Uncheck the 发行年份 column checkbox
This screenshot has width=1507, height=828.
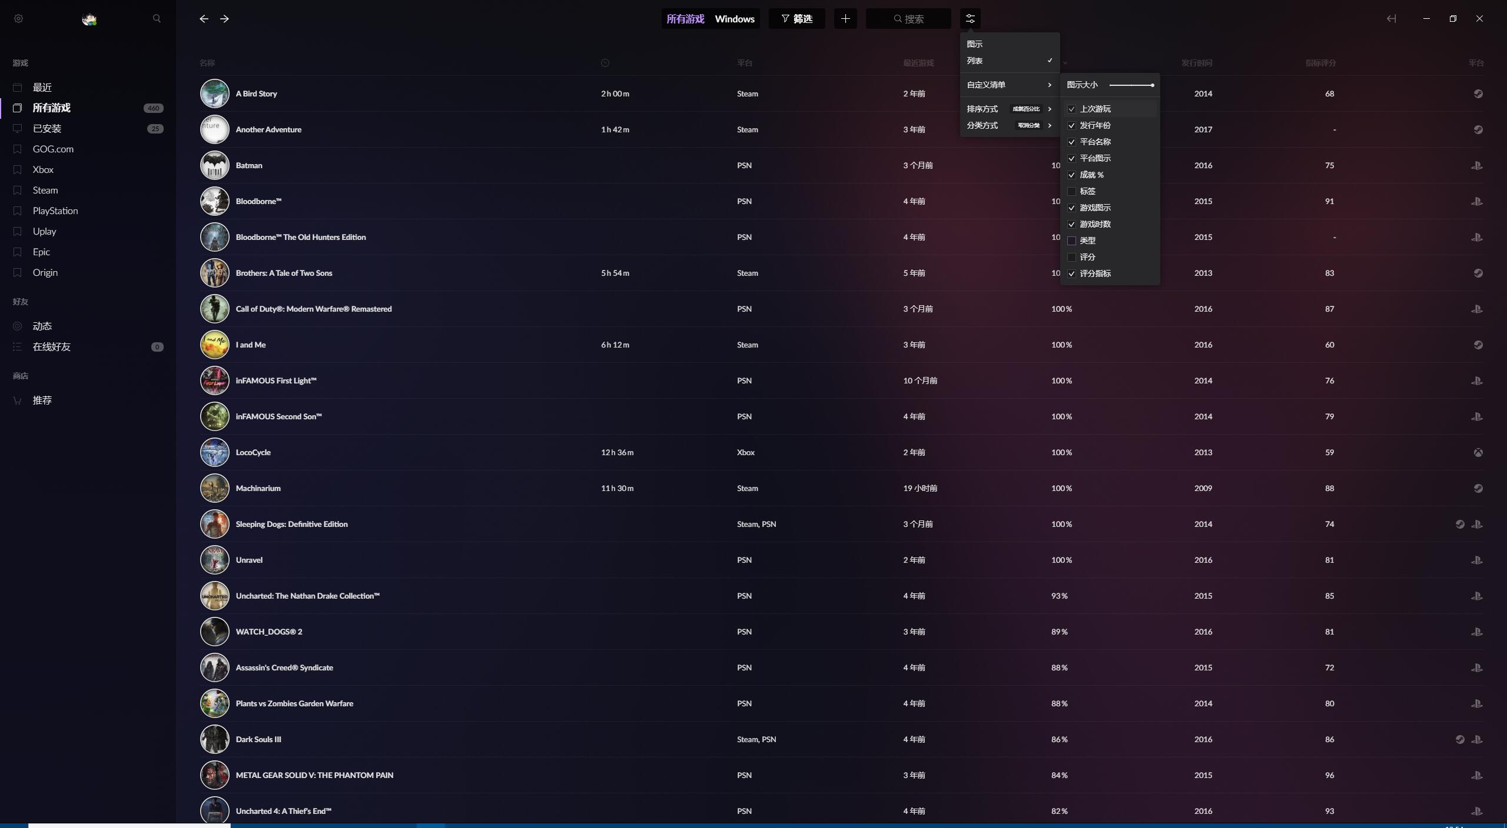coord(1071,125)
